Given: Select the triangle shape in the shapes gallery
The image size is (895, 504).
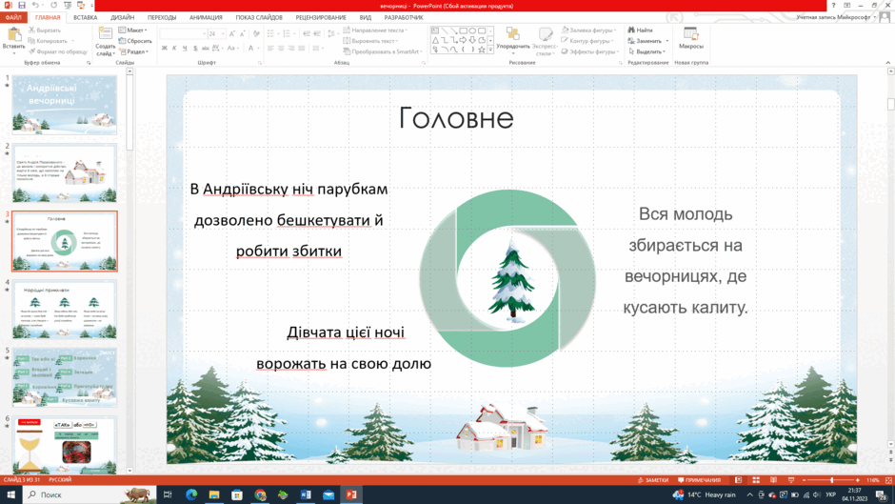Looking at the screenshot, I should click(x=435, y=41).
